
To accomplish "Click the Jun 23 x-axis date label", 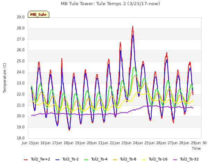I will [120, 143].
